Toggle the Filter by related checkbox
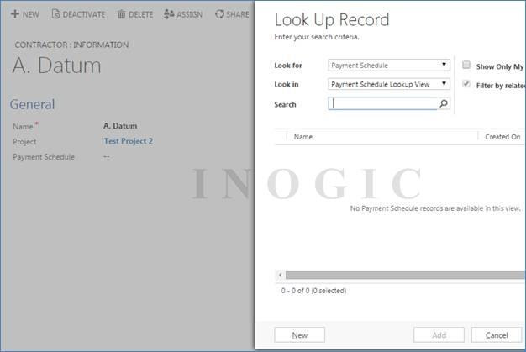The image size is (526, 352). (466, 84)
